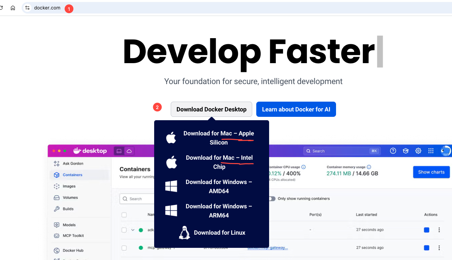This screenshot has width=452, height=260.
Task: Click the browser home icon
Action: click(x=13, y=8)
